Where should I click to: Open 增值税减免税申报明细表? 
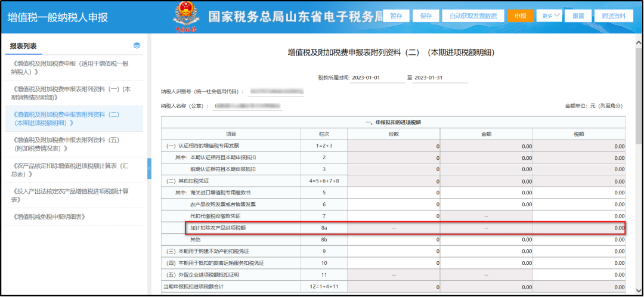74,216
